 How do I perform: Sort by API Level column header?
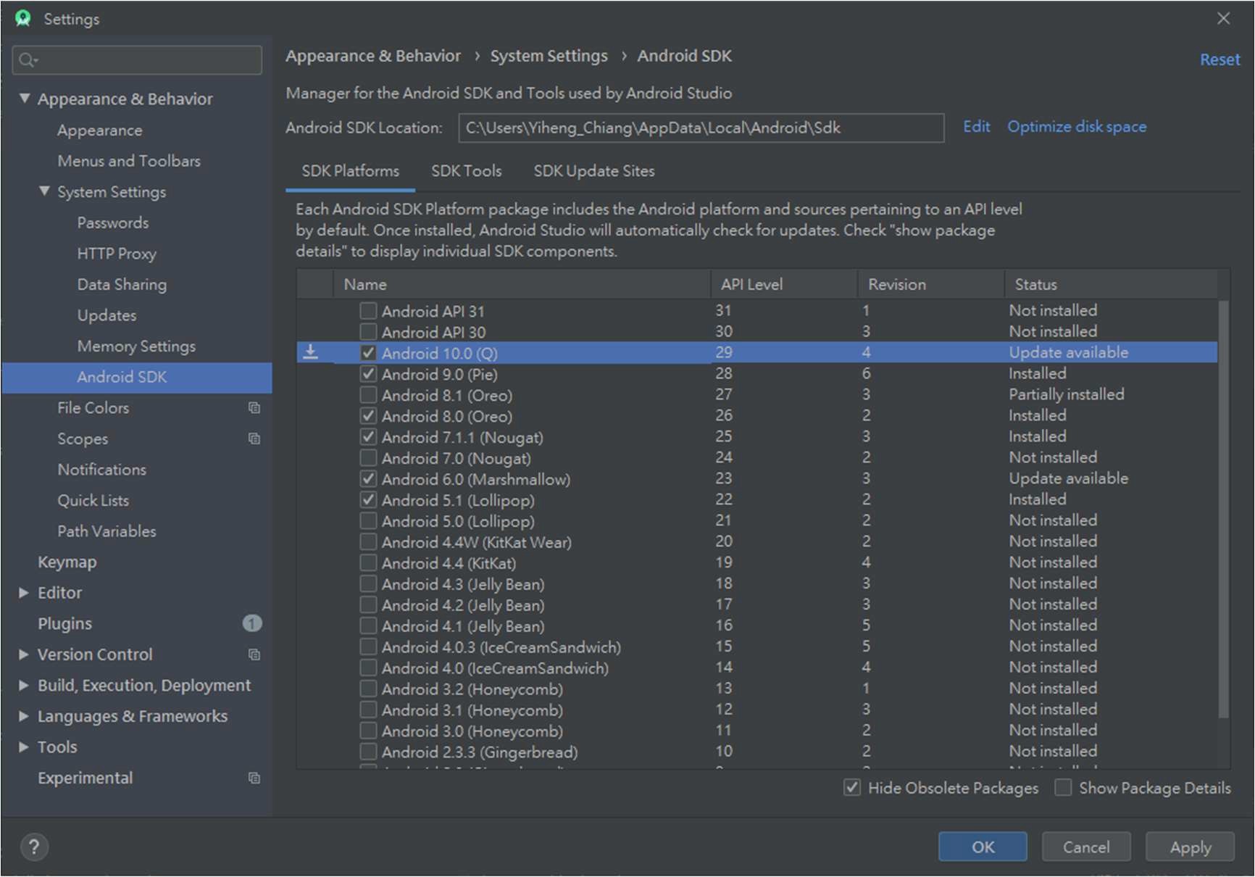coord(783,284)
